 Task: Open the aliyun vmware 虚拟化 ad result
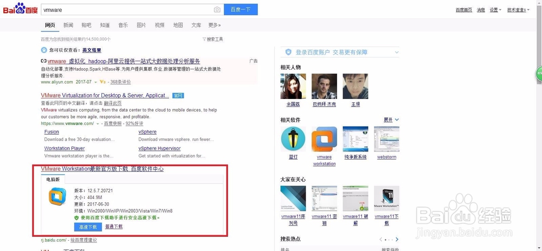[x=124, y=61]
